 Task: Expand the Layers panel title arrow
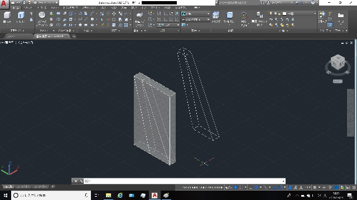(287, 31)
